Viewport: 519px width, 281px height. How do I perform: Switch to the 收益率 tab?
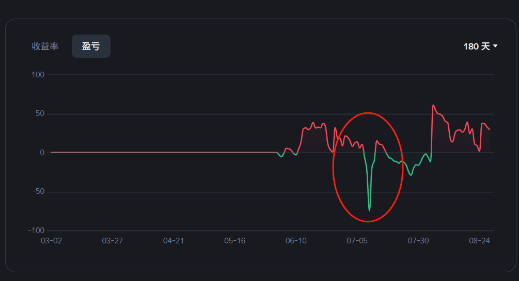point(45,46)
